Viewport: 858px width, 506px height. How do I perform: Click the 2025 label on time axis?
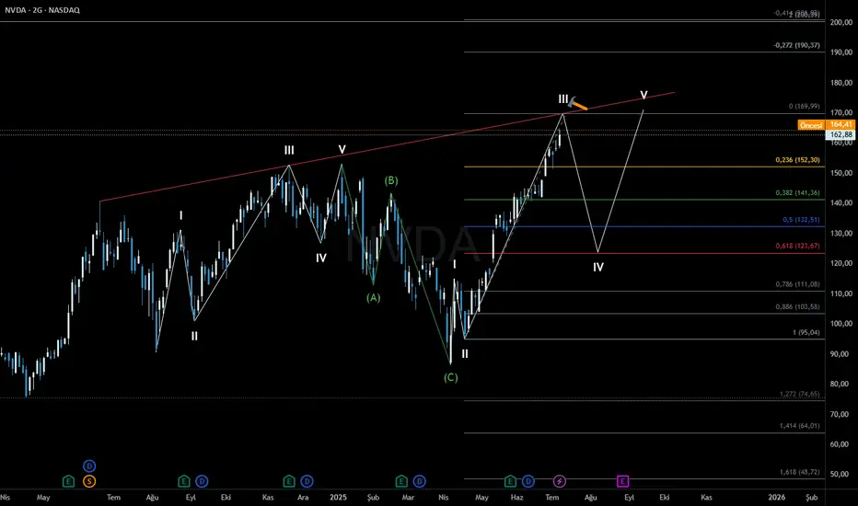click(x=338, y=497)
